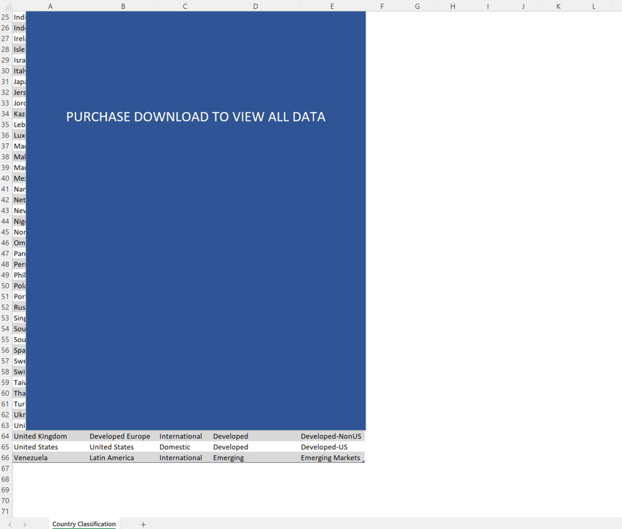Select row 66 header
The width and height of the screenshot is (622, 529).
(6, 458)
